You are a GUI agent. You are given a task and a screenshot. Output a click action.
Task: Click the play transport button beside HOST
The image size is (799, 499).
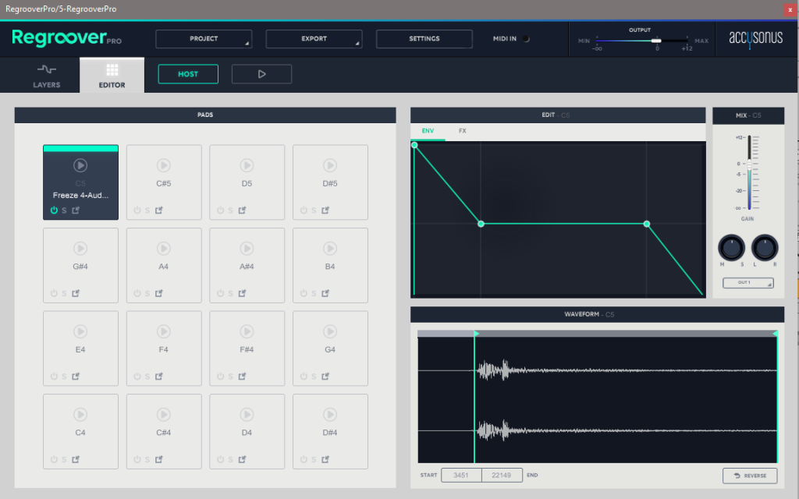(x=261, y=74)
